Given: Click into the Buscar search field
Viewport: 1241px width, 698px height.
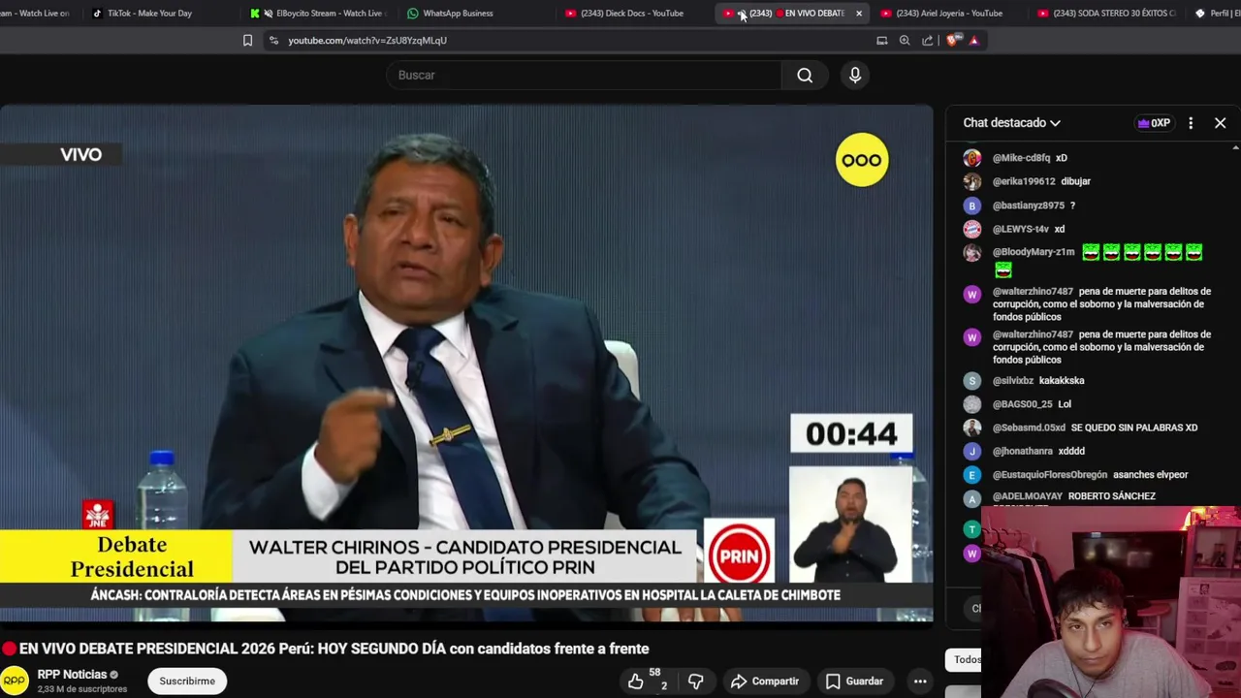Looking at the screenshot, I should click(584, 76).
